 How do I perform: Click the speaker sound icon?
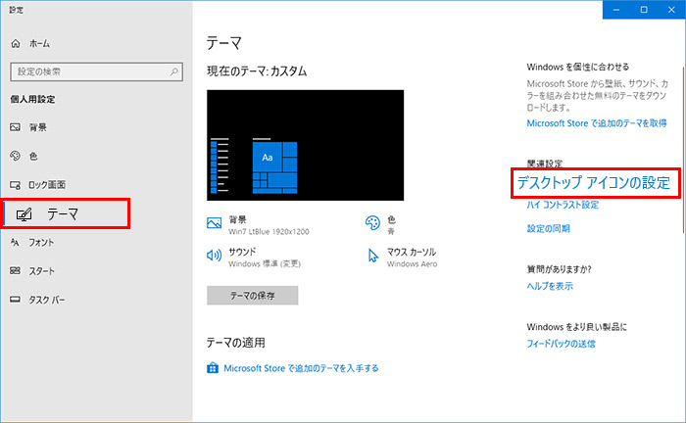(214, 256)
